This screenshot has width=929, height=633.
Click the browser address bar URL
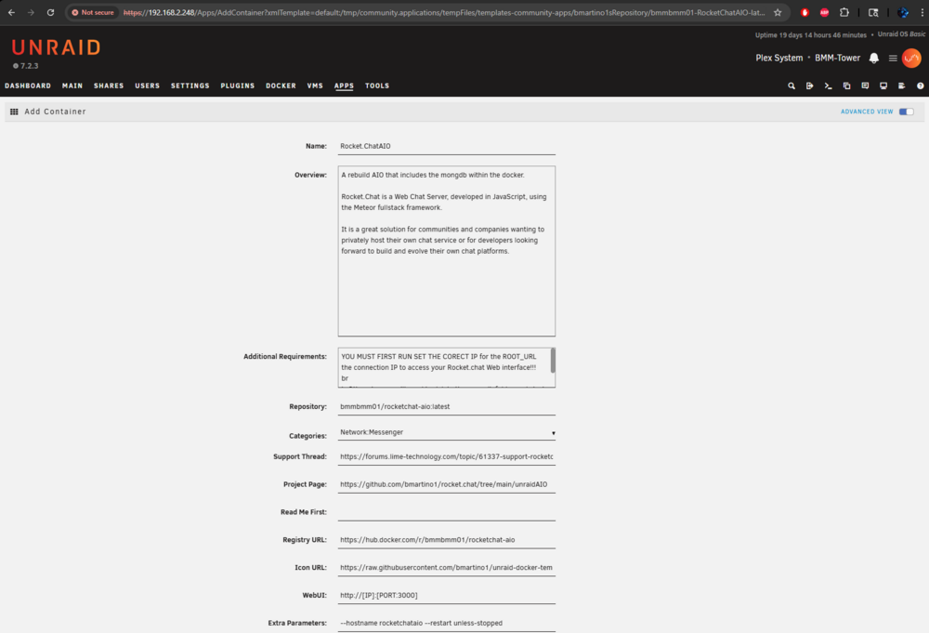(x=444, y=12)
